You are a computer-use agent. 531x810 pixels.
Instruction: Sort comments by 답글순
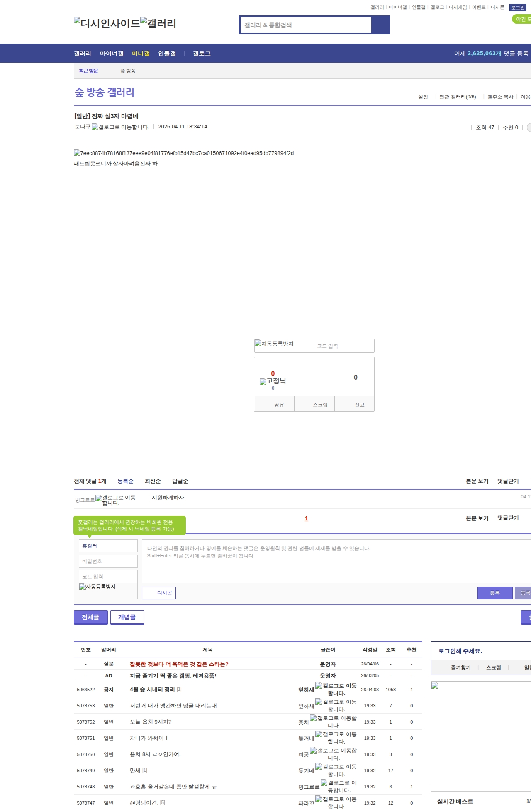(180, 481)
